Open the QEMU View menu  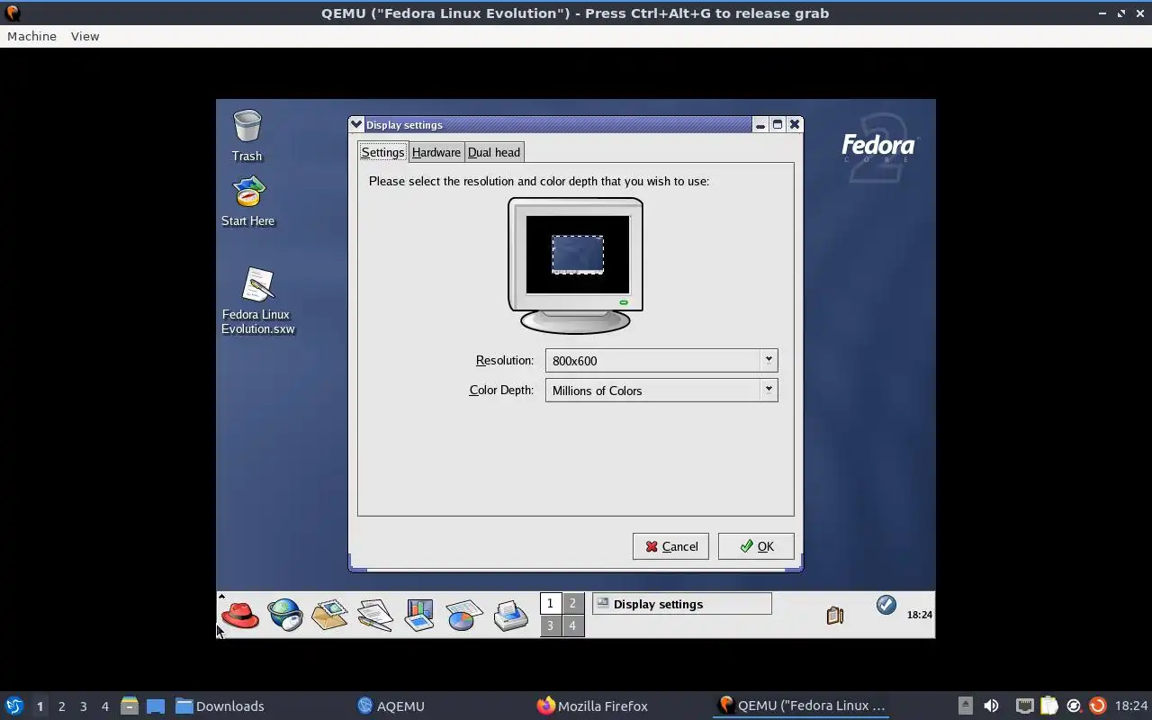coord(85,36)
